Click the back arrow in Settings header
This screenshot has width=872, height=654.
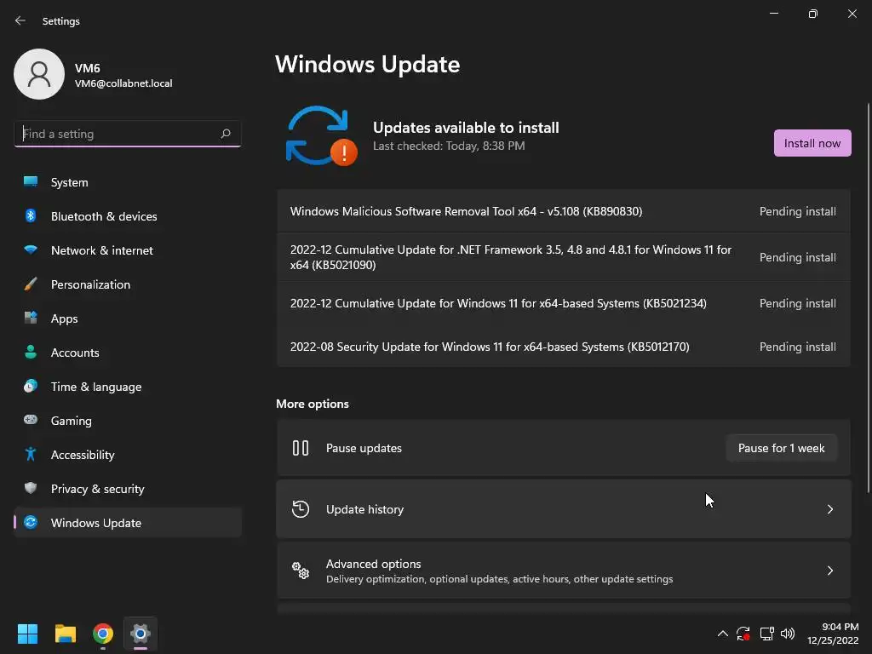(x=20, y=20)
